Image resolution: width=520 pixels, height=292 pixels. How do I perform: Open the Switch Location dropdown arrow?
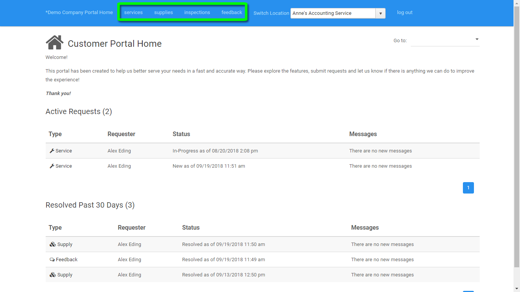click(x=380, y=13)
